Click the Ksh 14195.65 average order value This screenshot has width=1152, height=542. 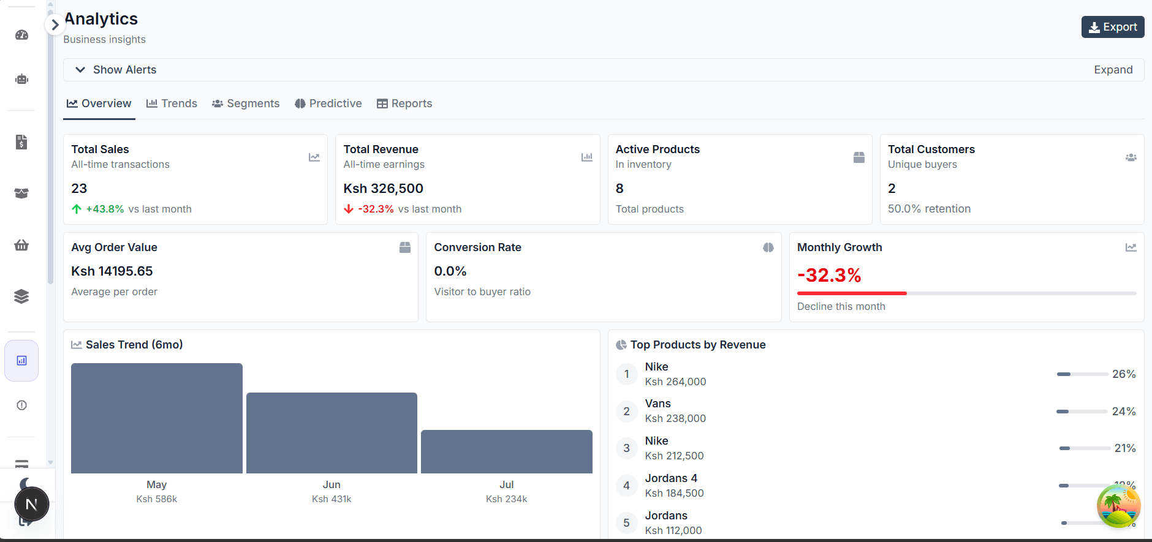[x=112, y=271]
